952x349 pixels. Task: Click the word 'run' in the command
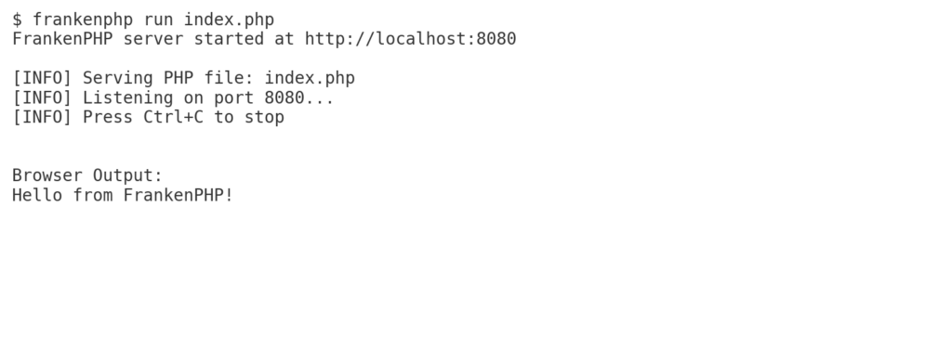pyautogui.click(x=158, y=20)
